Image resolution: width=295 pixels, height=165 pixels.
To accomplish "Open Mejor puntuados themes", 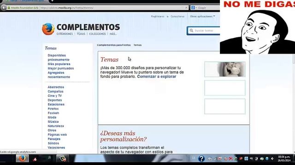I will [x=60, y=68].
